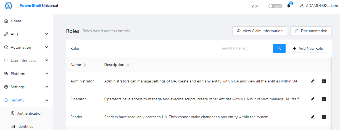The height and width of the screenshot is (130, 340).
Task: Click Add New Role button
Action: click(308, 48)
